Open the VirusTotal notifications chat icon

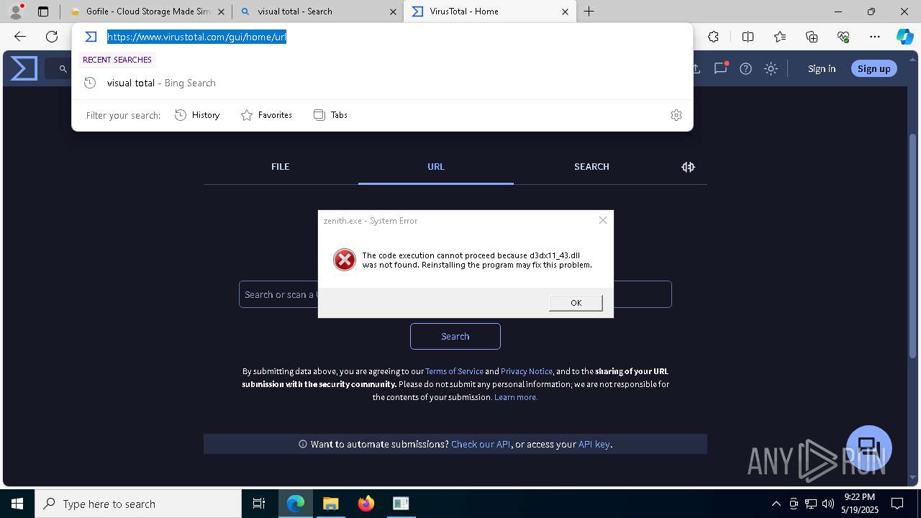point(720,68)
